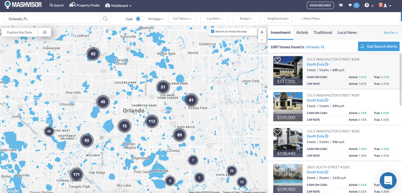Switch to the Airbnb tab
This screenshot has height=193, width=402.
[x=302, y=32]
